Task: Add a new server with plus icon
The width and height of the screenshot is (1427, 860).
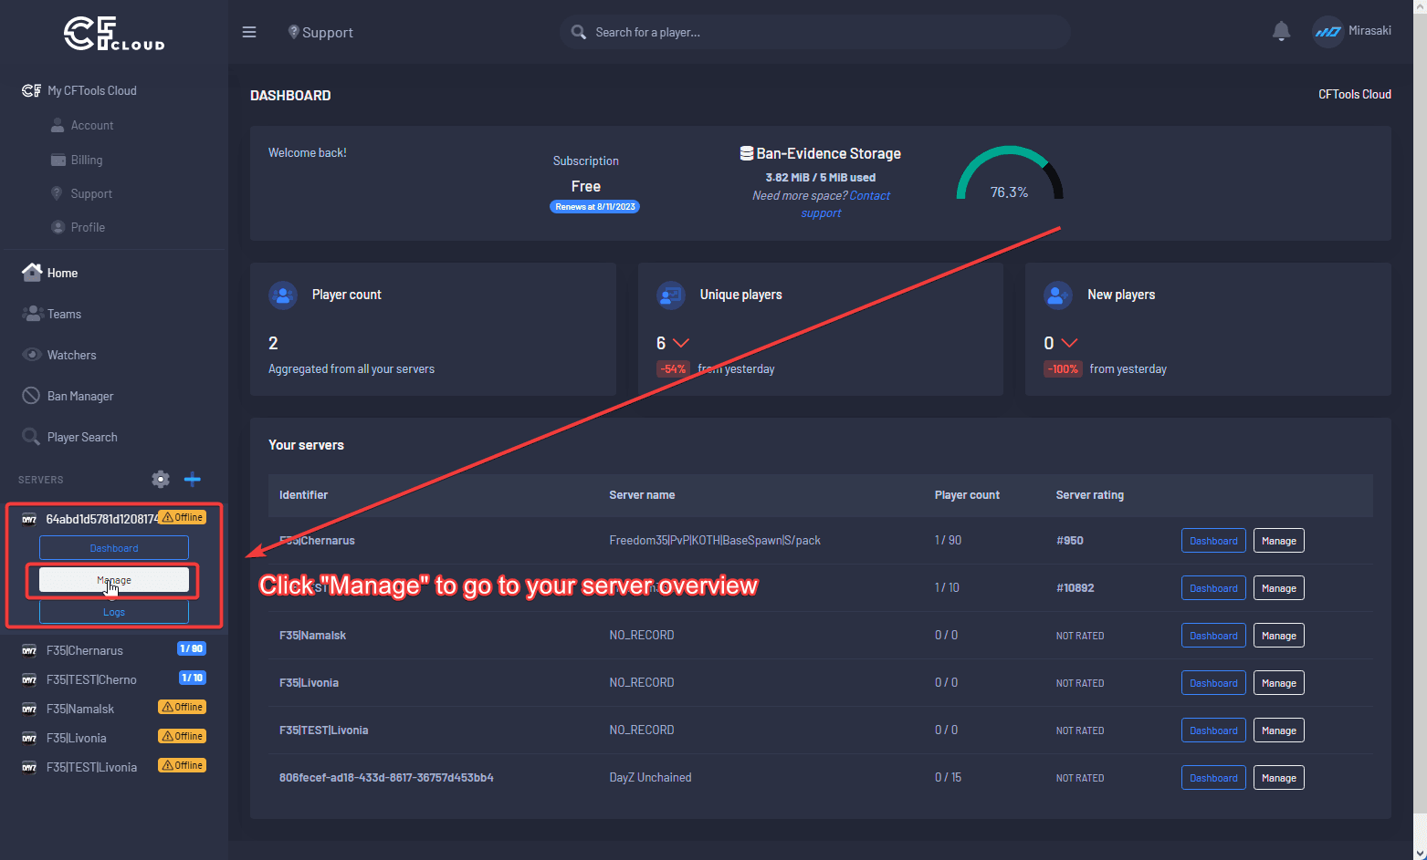Action: [x=193, y=479]
